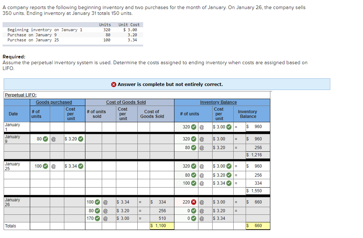The image size is (363, 238).
Task: Click the check beside $3.34 purchase cost on January 25
Action: point(81,166)
